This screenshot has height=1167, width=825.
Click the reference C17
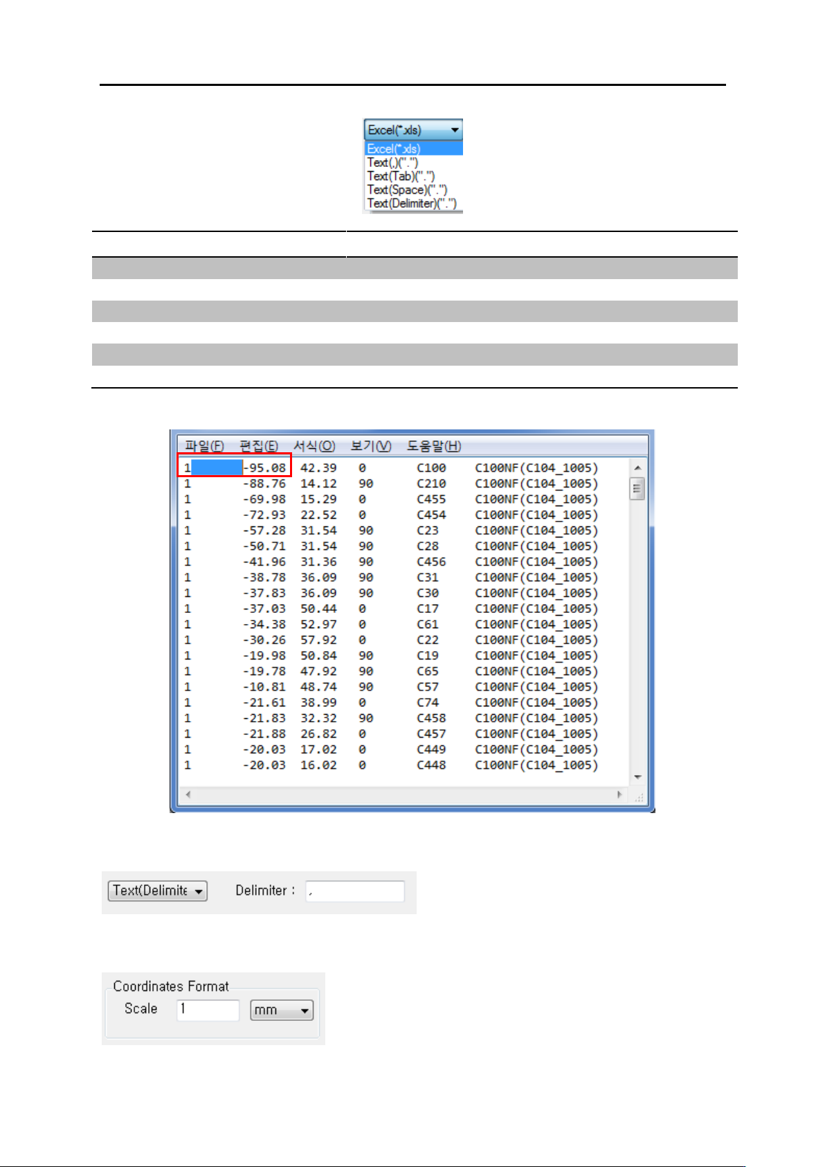point(428,609)
